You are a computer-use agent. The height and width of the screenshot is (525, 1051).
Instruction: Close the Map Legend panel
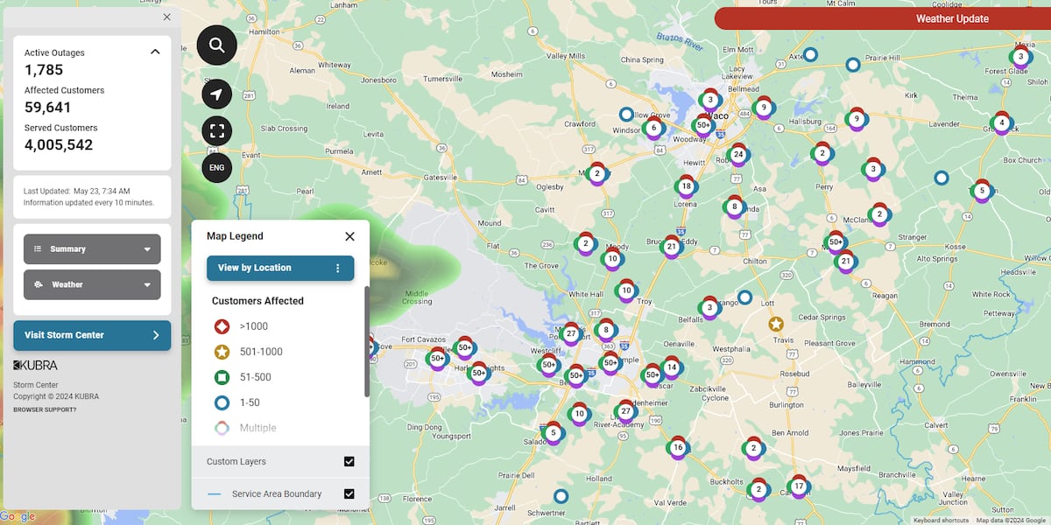tap(349, 236)
